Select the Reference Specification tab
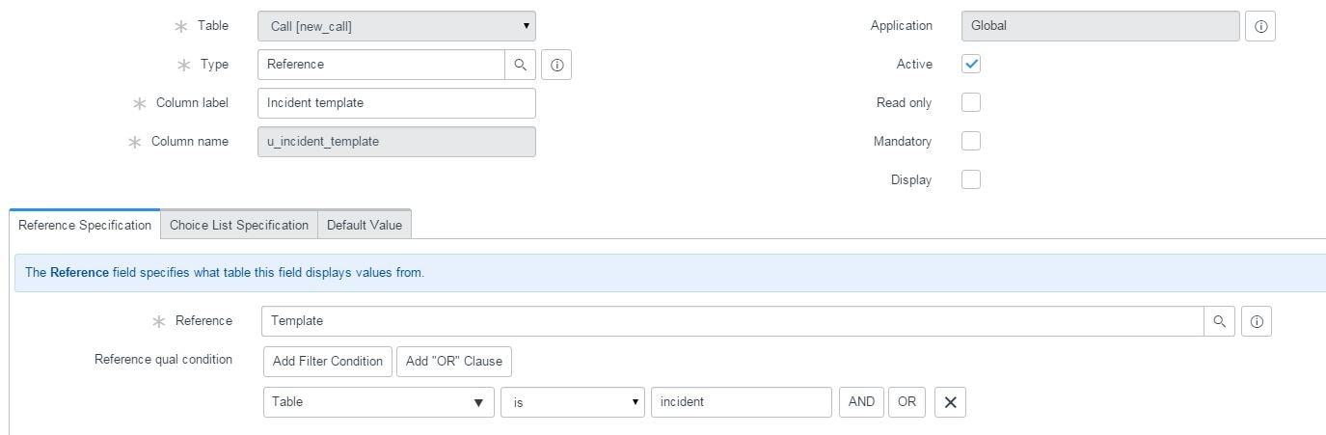 pyautogui.click(x=85, y=225)
